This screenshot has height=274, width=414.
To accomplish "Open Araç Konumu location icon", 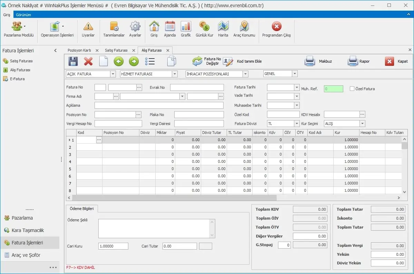I will pyautogui.click(x=244, y=26).
